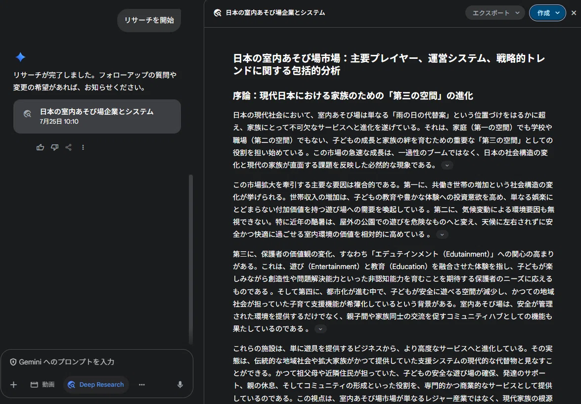Click the research icon in the report header
Screen dimensions: 581x404
tap(218, 13)
